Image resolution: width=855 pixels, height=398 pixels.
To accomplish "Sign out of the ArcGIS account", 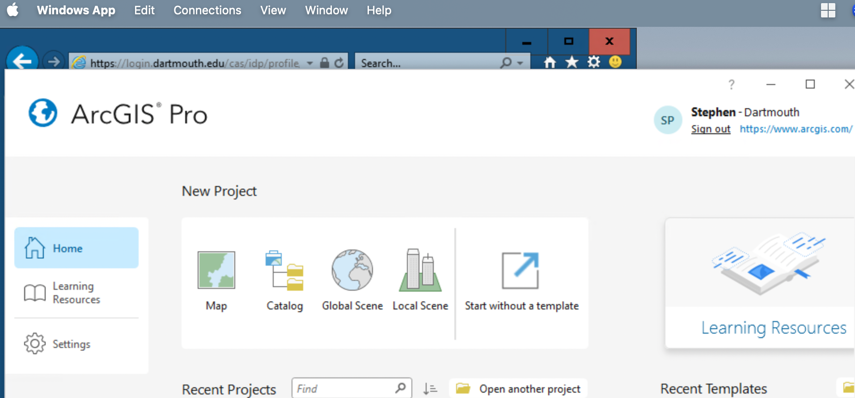I will pos(711,129).
